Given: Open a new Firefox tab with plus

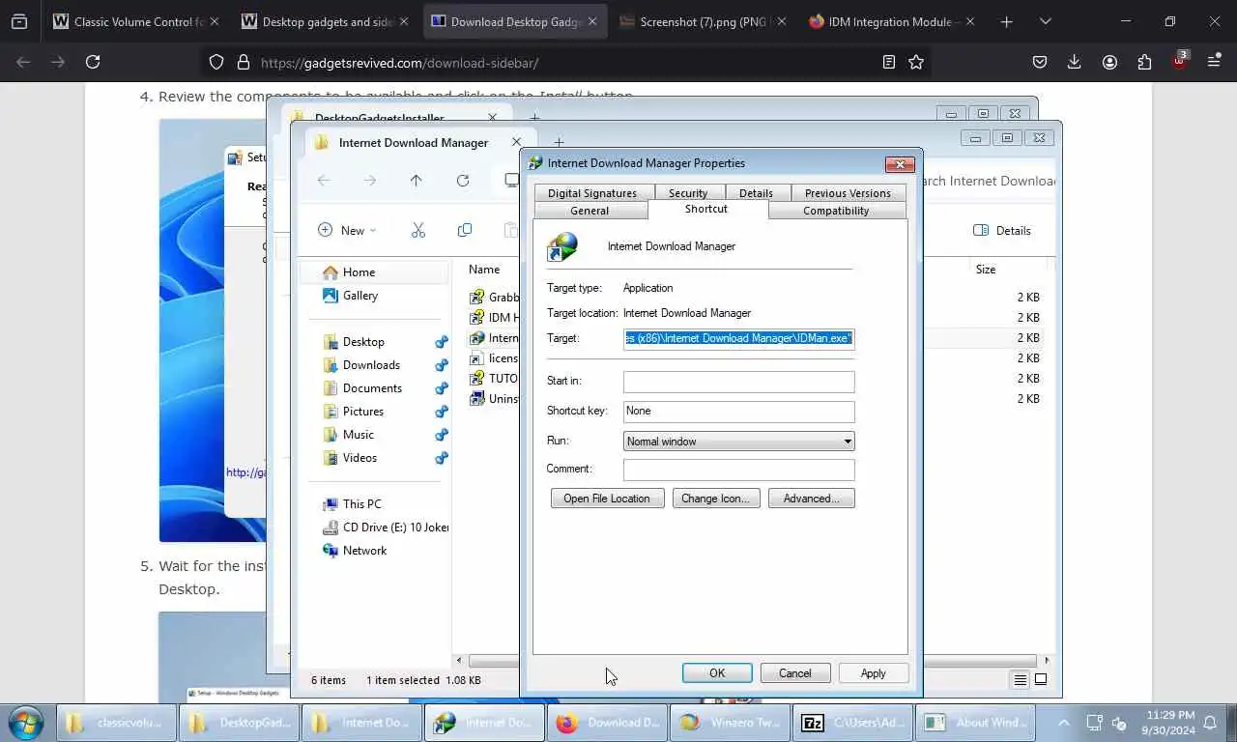Looking at the screenshot, I should [x=1007, y=21].
